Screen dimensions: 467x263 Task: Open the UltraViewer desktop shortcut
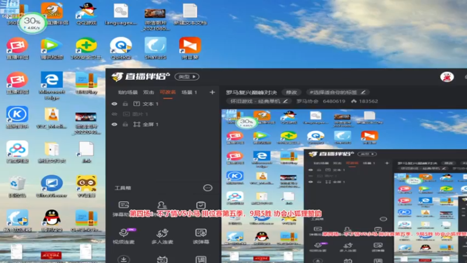coord(52,186)
